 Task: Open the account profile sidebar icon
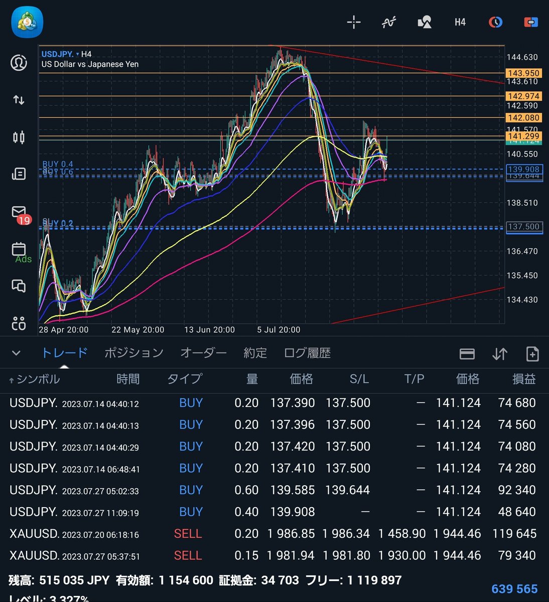(19, 62)
